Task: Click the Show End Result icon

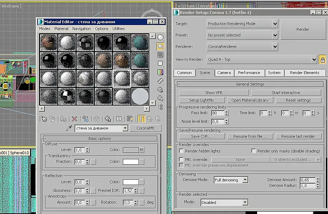Action: point(141,119)
